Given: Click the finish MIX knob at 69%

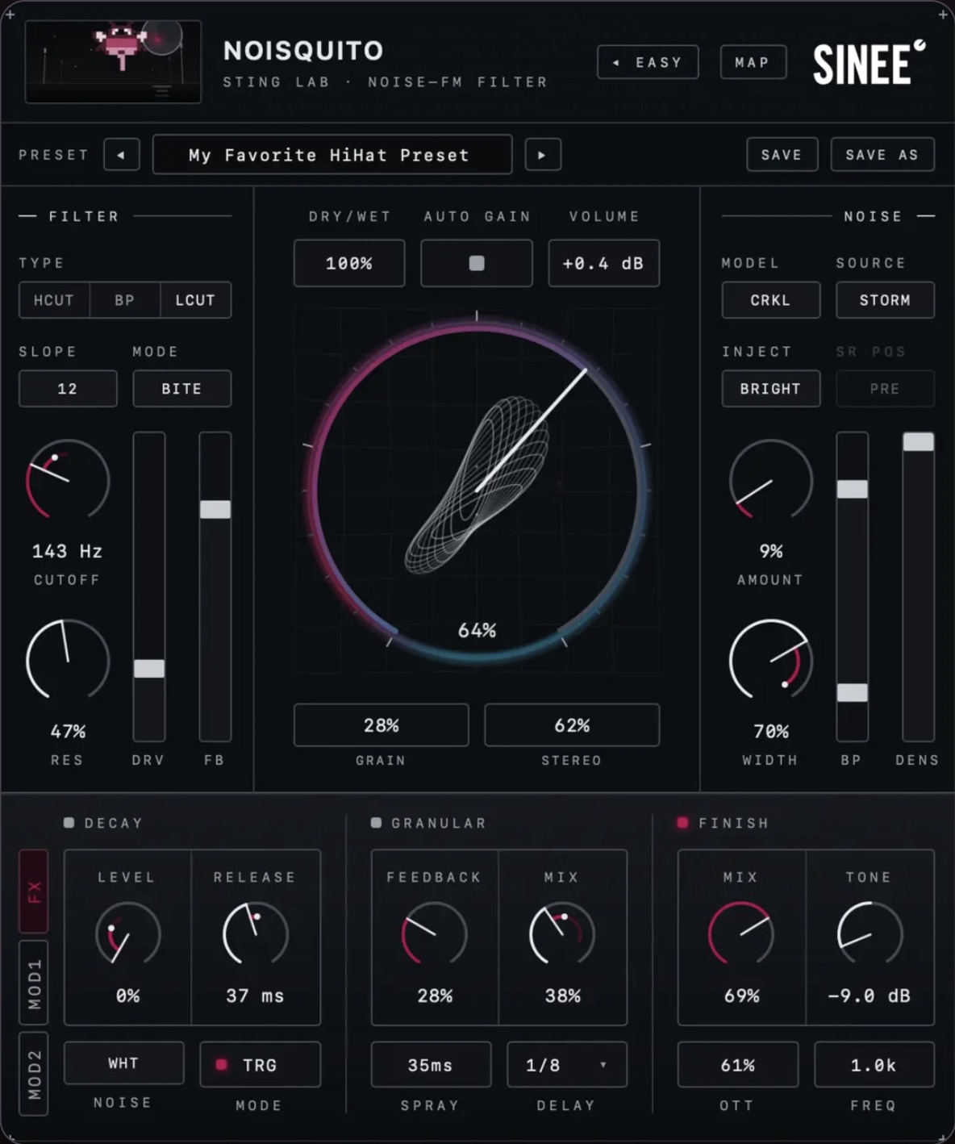Looking at the screenshot, I should [x=741, y=934].
